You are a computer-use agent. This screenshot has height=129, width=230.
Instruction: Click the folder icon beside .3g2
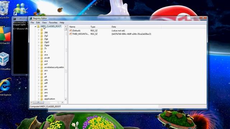coord(42,36)
